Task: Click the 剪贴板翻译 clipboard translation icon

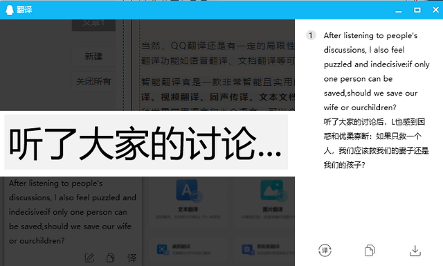Action: 248,249
